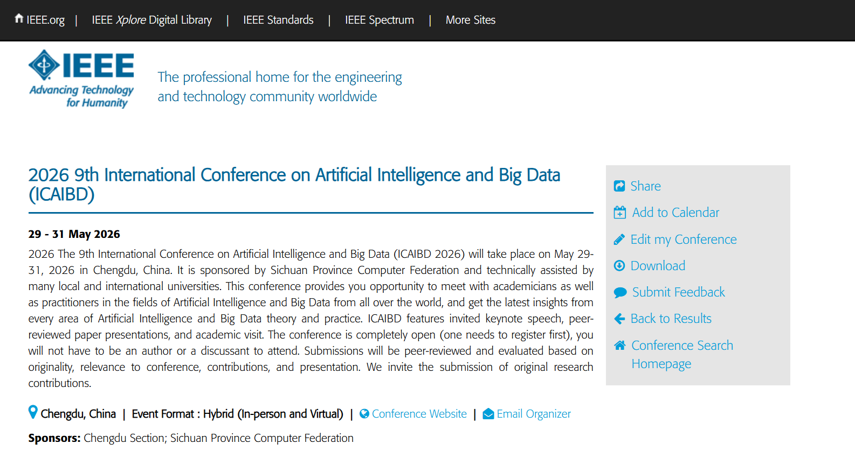This screenshot has width=855, height=451.
Task: Expand the More Sites menu
Action: pos(471,20)
